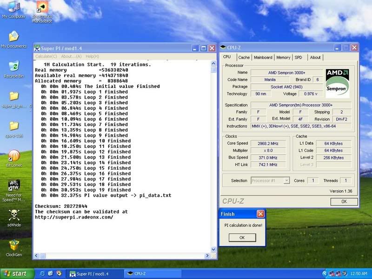
Task: Open the Help(H) menu in Super PI
Action: [92, 56]
